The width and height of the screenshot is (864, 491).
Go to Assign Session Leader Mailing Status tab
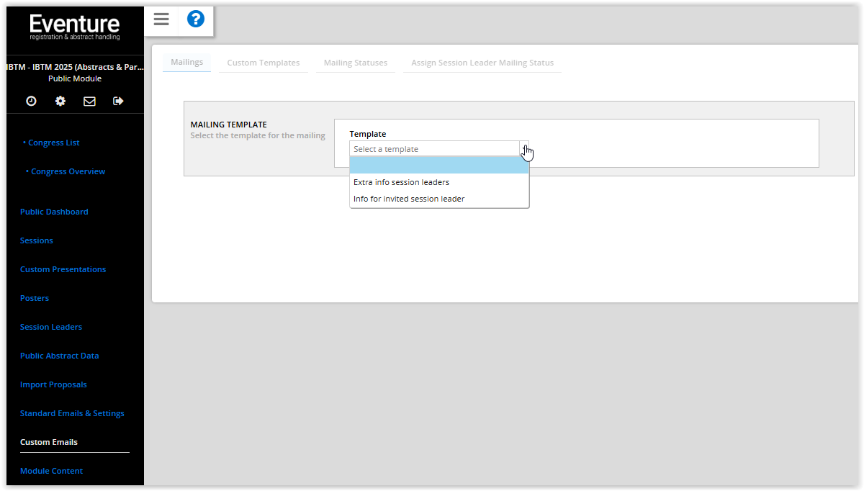point(482,63)
